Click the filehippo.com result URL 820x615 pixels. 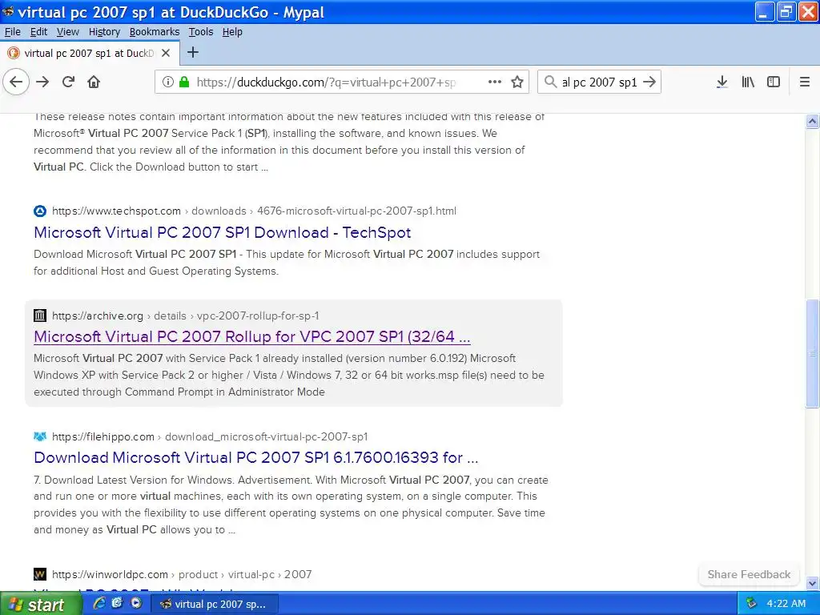210,436
